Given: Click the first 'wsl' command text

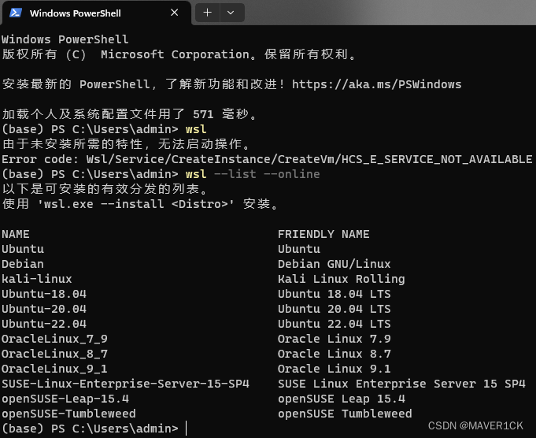Looking at the screenshot, I should [196, 129].
